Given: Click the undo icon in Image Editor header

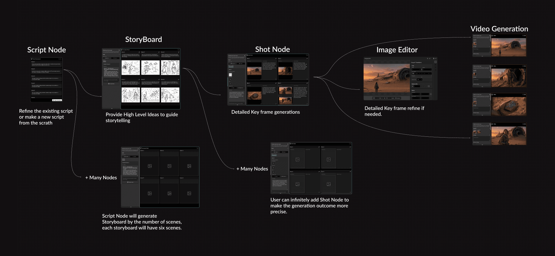Looking at the screenshot, I should tap(428, 58).
